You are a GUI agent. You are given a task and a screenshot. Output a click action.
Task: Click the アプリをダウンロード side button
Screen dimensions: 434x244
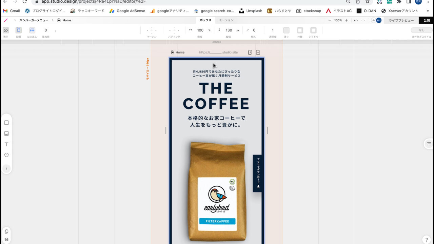(x=257, y=174)
